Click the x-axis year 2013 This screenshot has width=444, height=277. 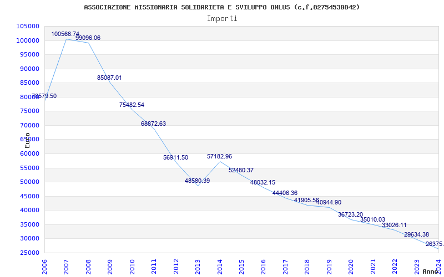click(198, 266)
